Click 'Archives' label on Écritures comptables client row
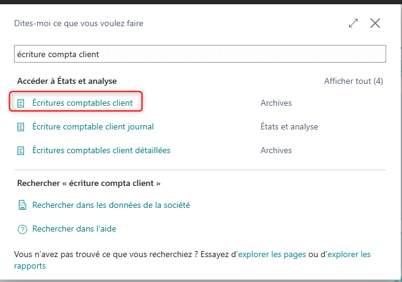This screenshot has width=402, height=282. [276, 103]
